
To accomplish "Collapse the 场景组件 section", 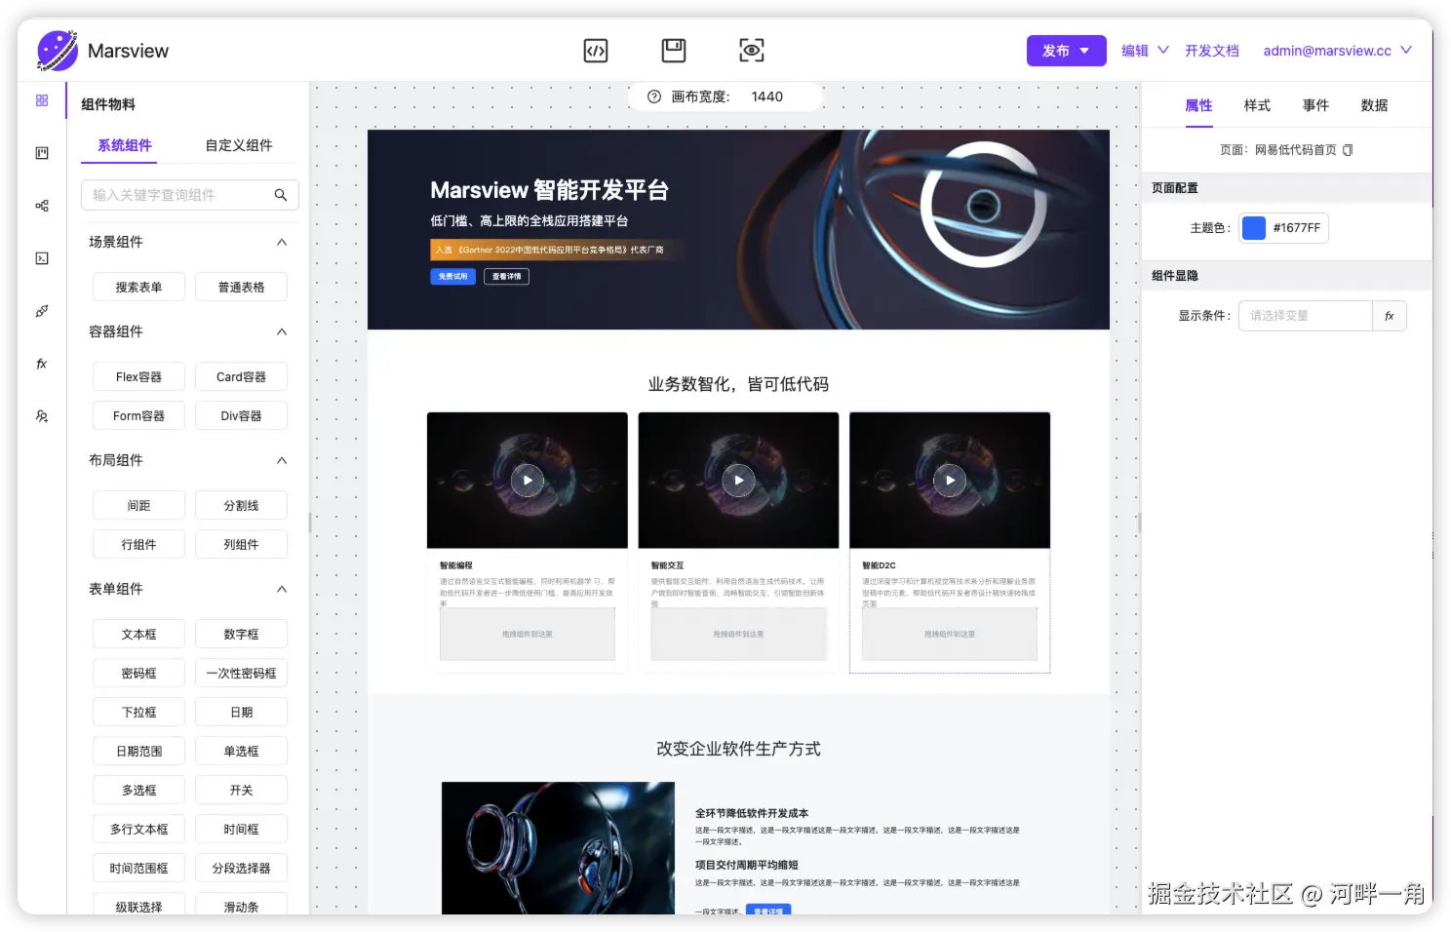I will pos(282,242).
